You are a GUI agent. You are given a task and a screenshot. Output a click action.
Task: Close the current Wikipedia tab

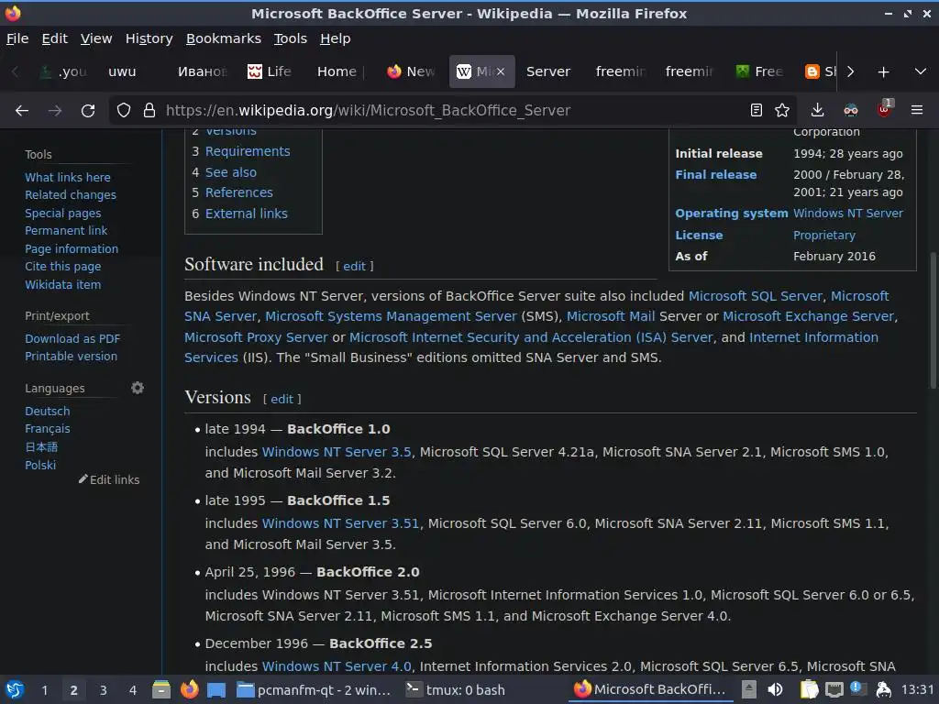(x=501, y=71)
